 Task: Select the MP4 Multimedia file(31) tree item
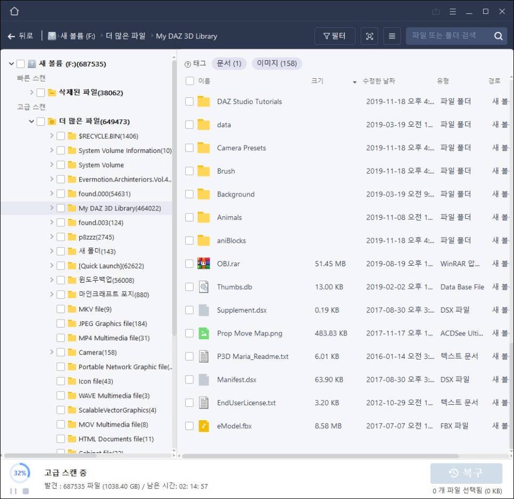point(114,338)
